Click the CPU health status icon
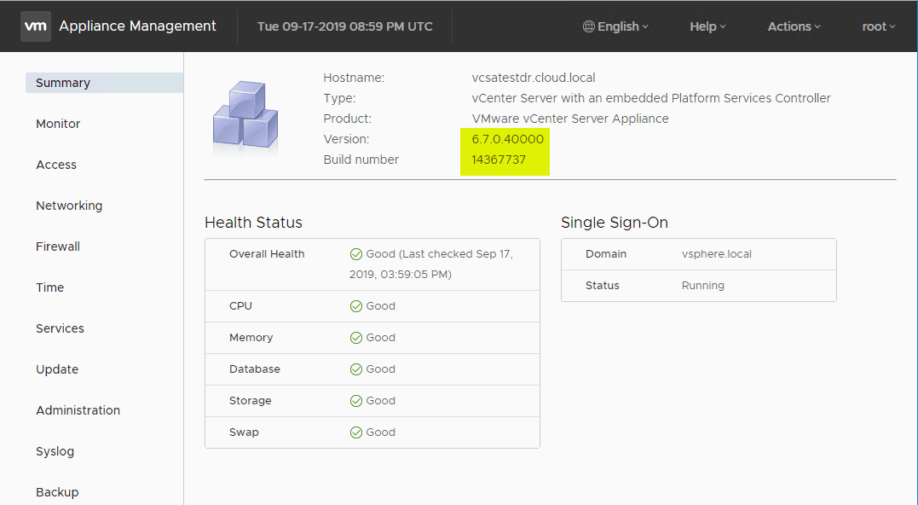 [355, 305]
